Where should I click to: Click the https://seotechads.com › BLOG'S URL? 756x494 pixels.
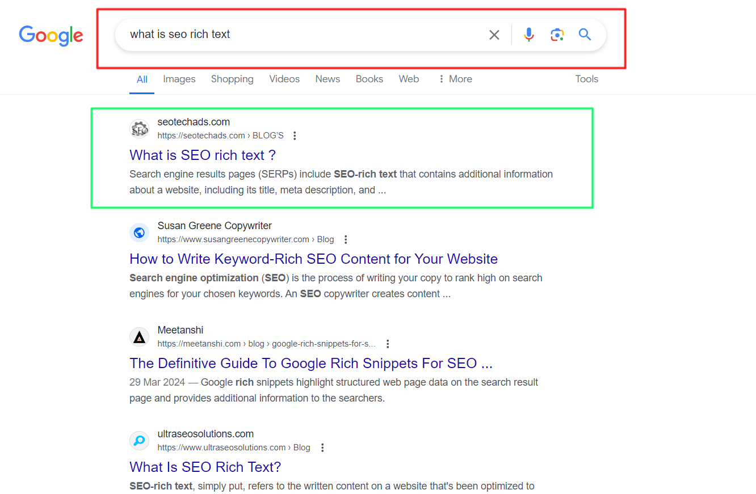(221, 136)
